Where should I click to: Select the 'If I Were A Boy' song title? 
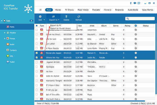53,85
